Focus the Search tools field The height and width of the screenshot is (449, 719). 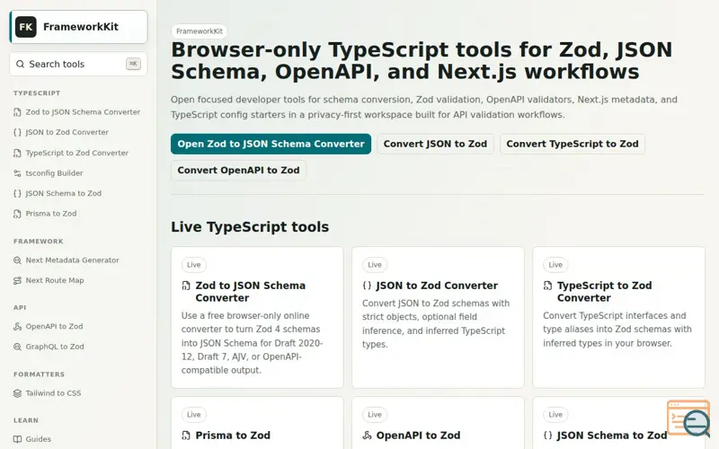78,64
